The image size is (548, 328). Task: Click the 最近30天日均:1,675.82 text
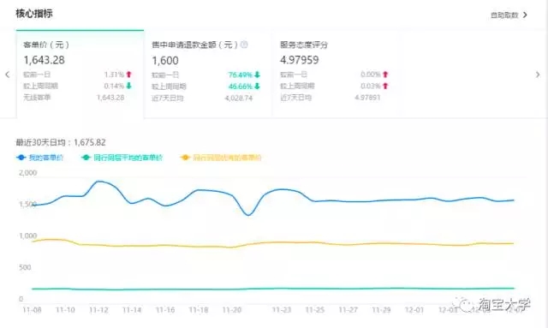61,142
